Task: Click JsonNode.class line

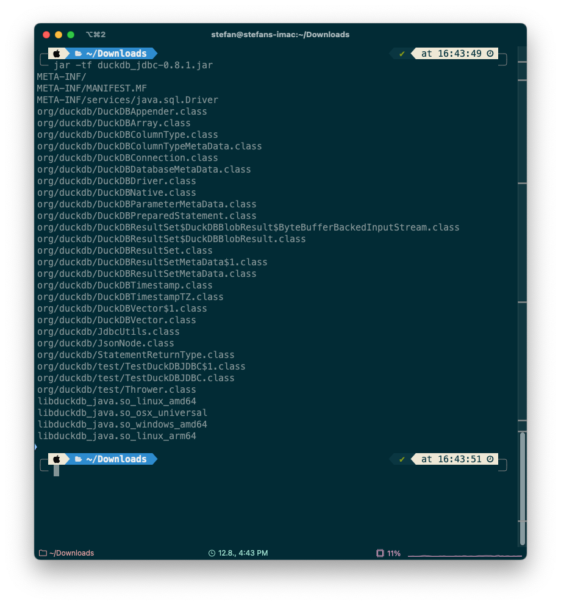Action: tap(105, 343)
